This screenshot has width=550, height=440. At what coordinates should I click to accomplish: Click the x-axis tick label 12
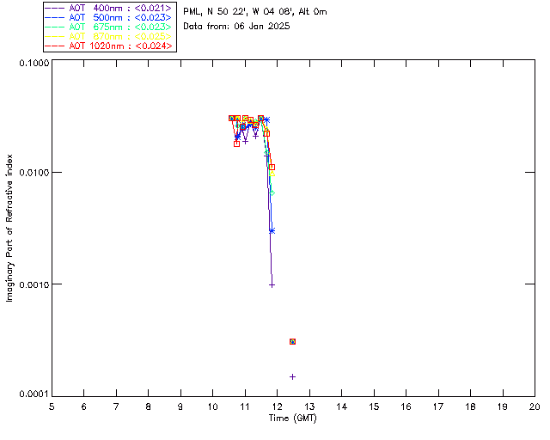tap(277, 406)
